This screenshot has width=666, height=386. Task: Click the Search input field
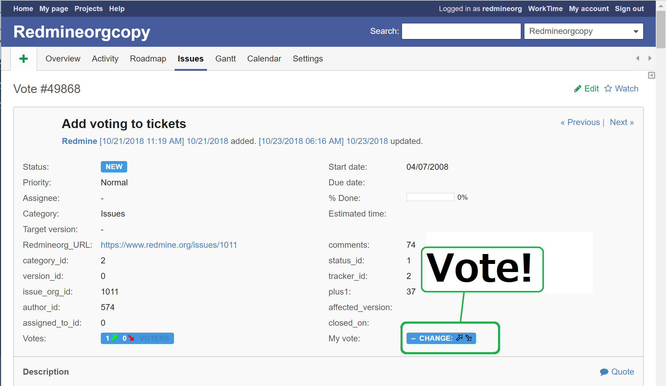pos(461,31)
